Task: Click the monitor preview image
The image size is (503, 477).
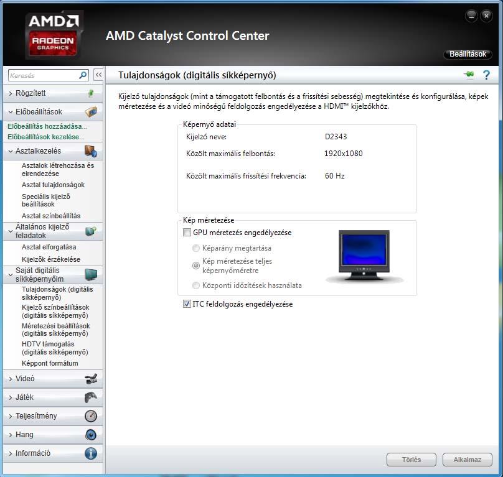Action: pyautogui.click(x=364, y=256)
